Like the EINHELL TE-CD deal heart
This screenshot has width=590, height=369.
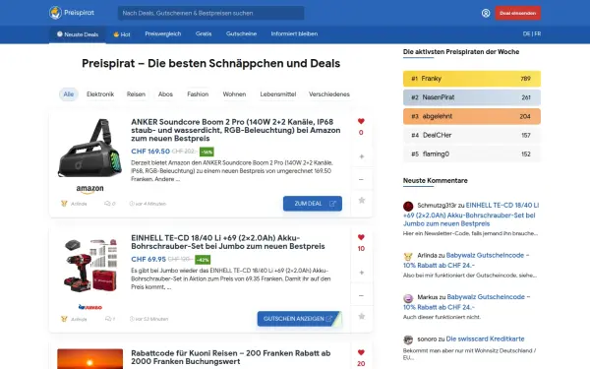tap(361, 237)
